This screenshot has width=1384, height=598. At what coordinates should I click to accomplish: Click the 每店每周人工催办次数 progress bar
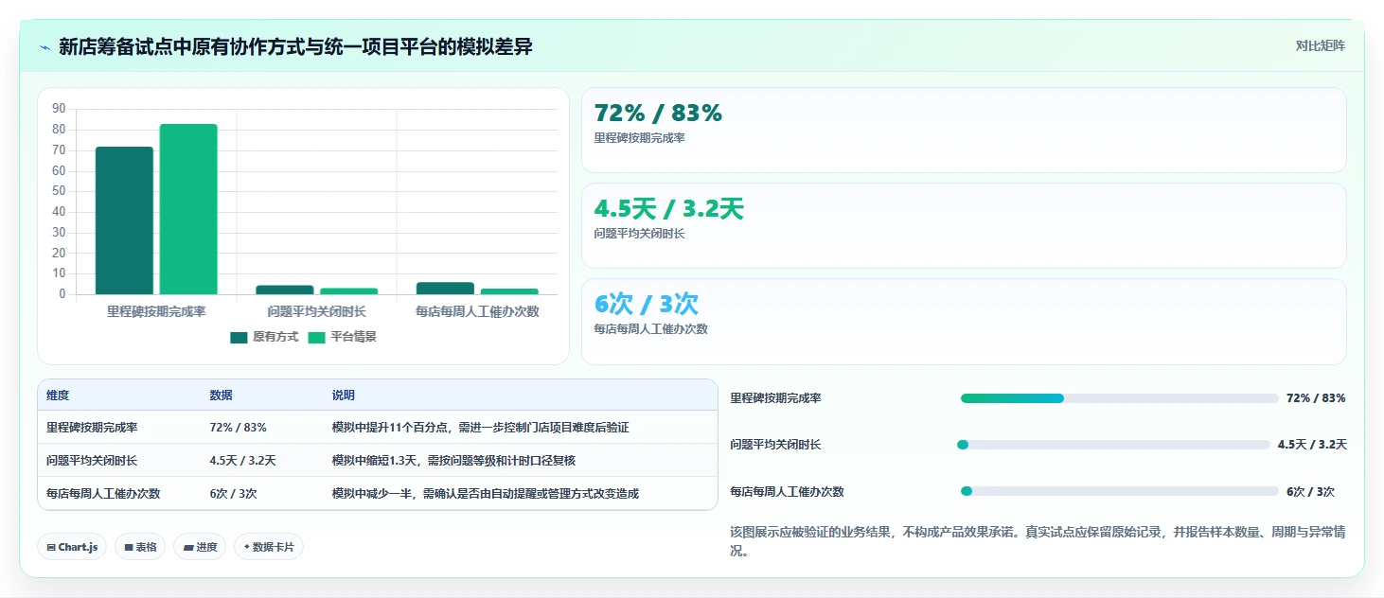[x=1119, y=491]
